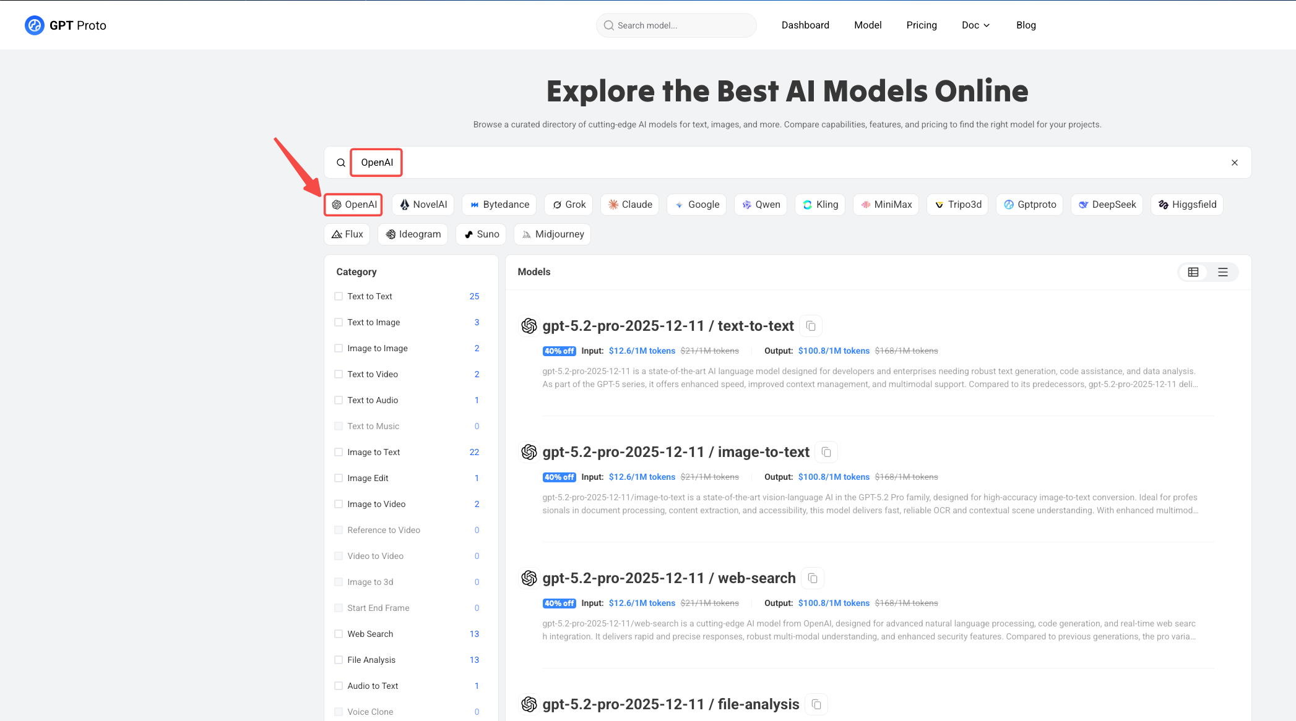Copy the gpt-5.2-pro text-to-text model name
The width and height of the screenshot is (1296, 721).
(811, 325)
